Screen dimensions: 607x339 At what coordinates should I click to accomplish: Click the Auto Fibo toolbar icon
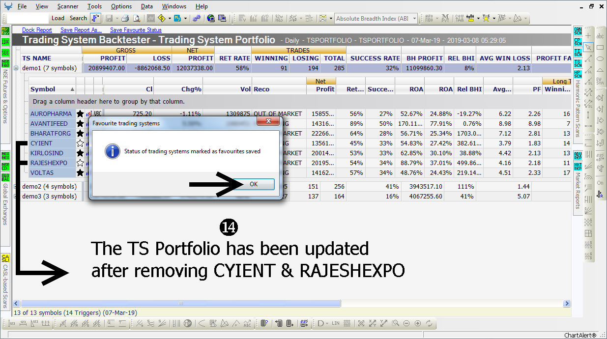tap(429, 18)
